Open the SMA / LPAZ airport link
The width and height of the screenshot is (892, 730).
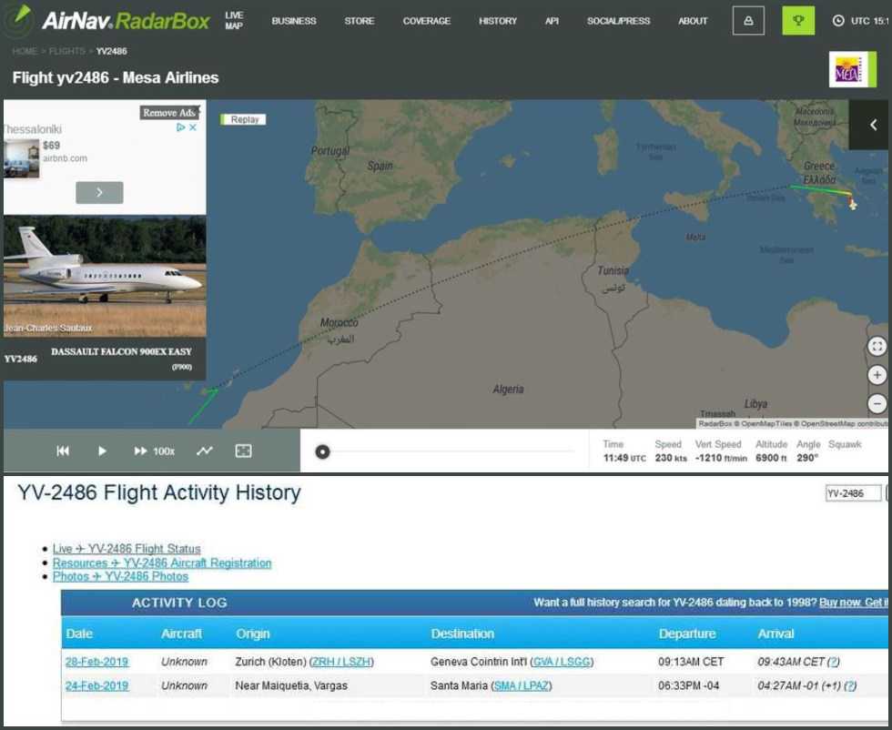[x=521, y=685]
